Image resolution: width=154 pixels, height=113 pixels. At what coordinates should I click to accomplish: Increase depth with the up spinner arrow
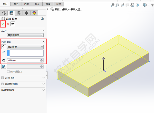(x=42, y=59)
